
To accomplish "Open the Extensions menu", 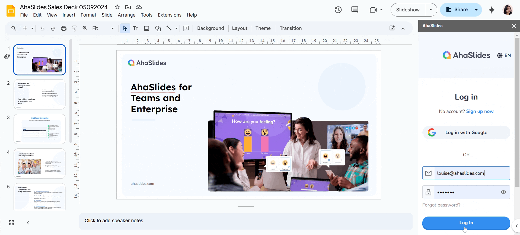I will click(x=170, y=15).
